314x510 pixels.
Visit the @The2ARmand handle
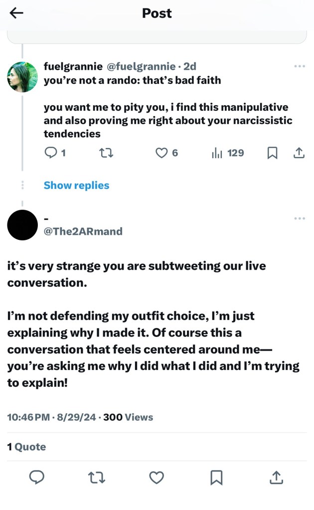click(x=83, y=231)
